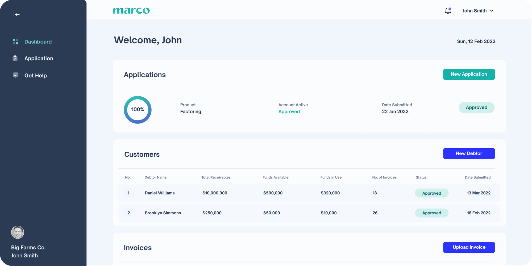Image resolution: width=532 pixels, height=266 pixels.
Task: Select the Dashboard icon in the sidebar
Action: [15, 42]
